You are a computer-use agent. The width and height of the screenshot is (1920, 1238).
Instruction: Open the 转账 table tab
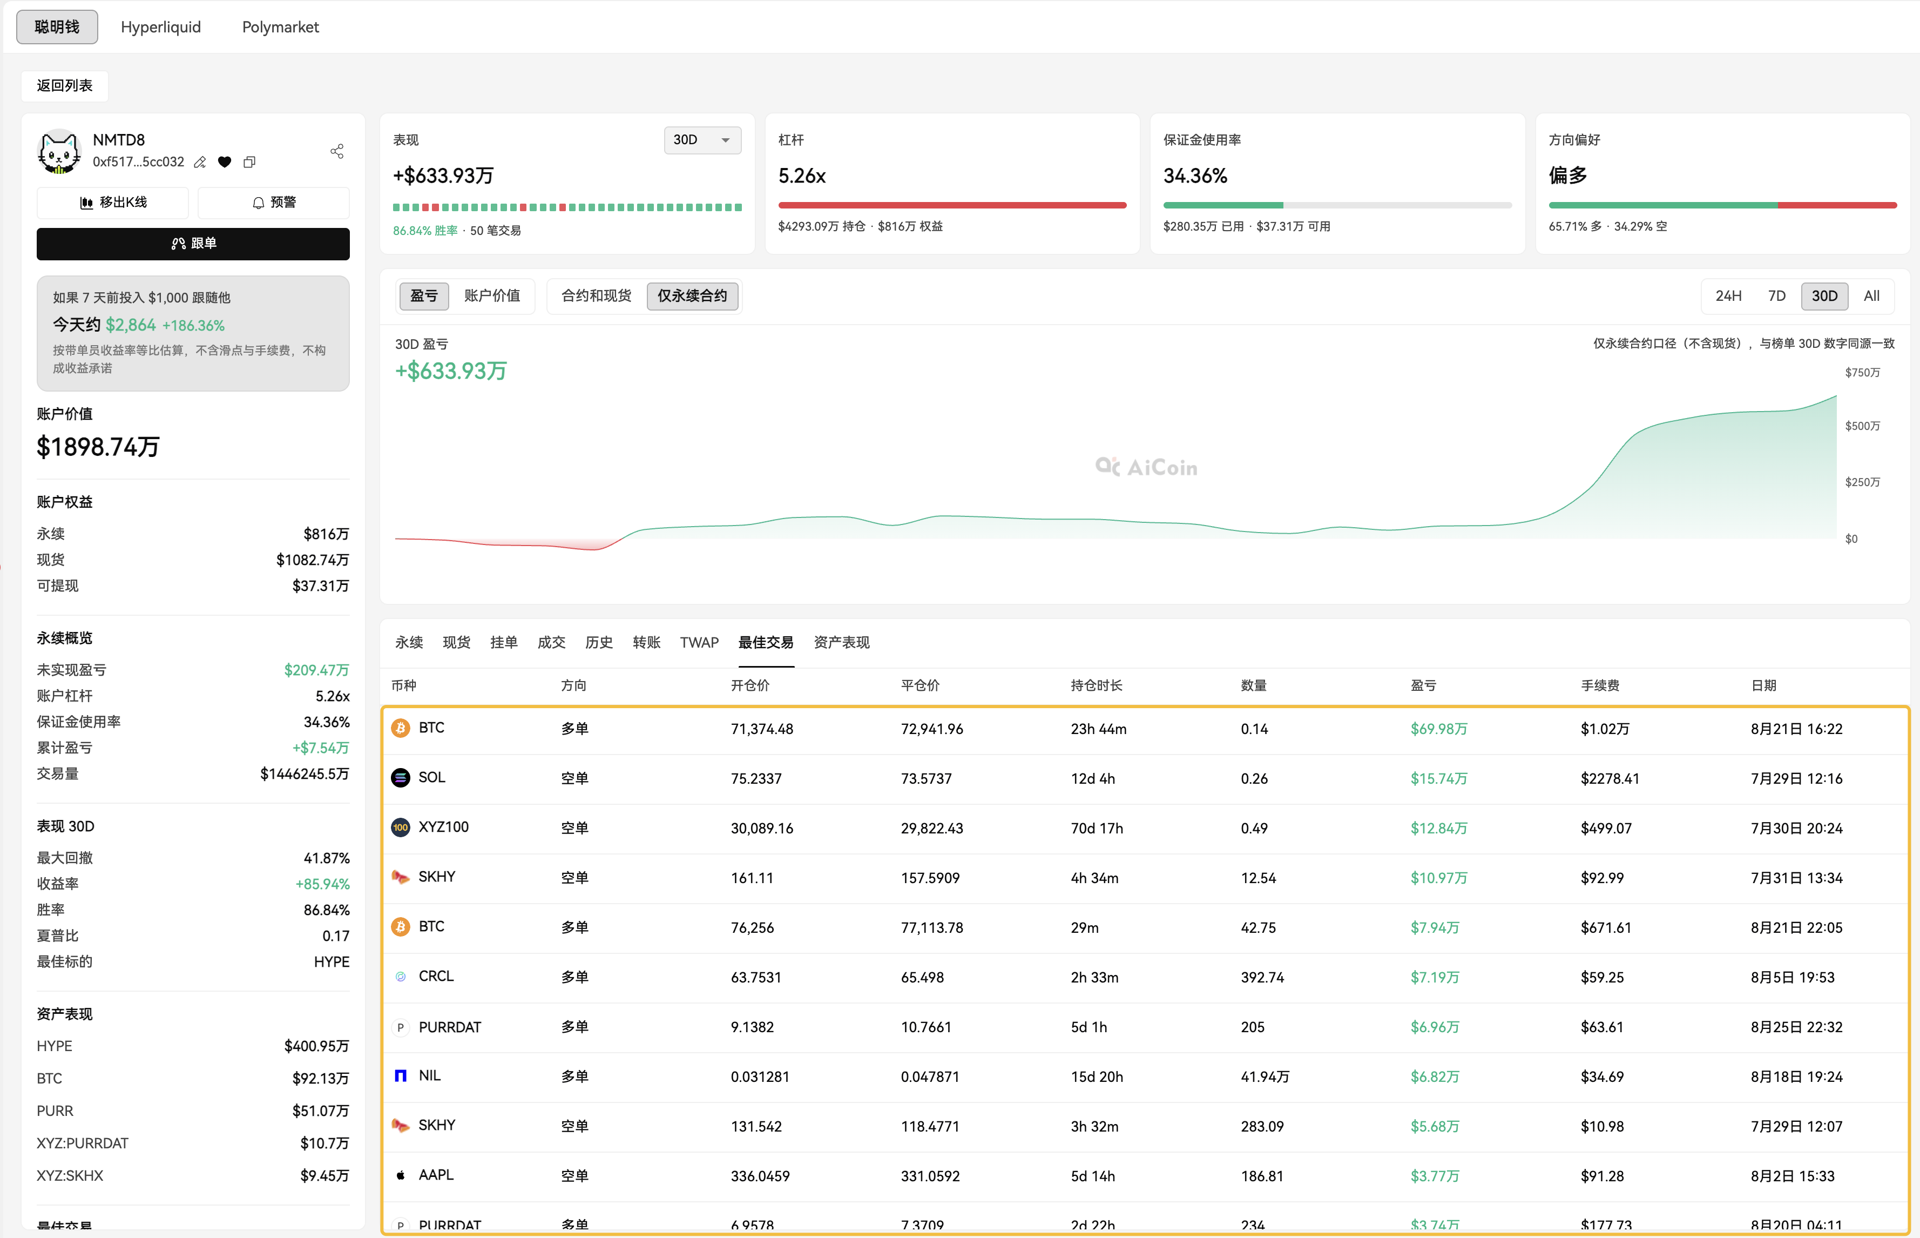[646, 642]
